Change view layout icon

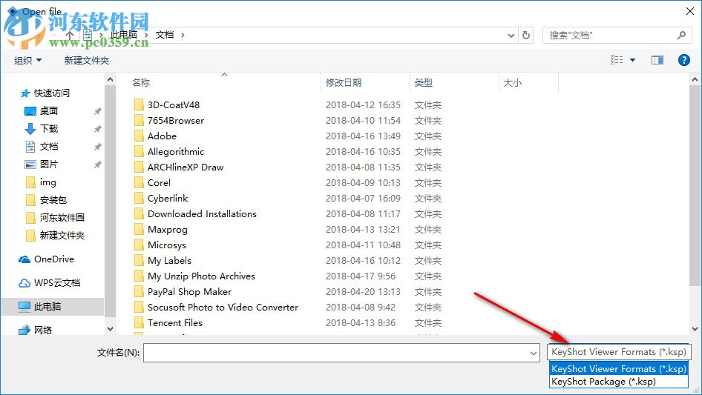(x=617, y=60)
